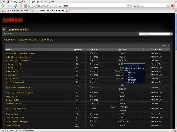177x132 pixels.
Task: Sort by the Уровень column header
Action: 77,49
